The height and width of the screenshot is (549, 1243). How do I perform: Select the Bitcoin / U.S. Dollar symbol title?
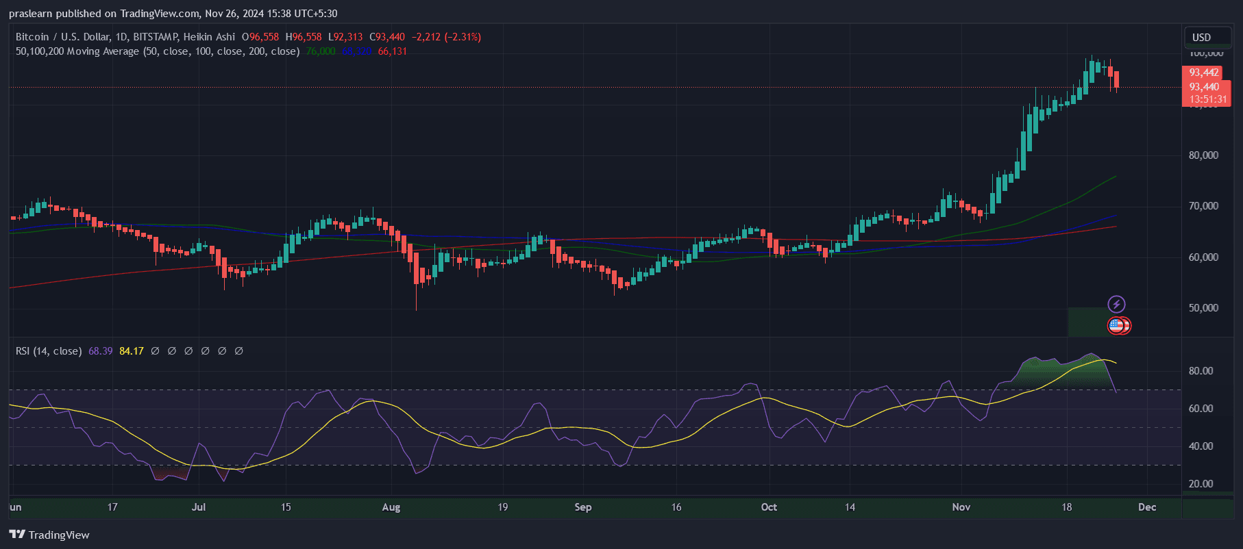tap(125, 37)
